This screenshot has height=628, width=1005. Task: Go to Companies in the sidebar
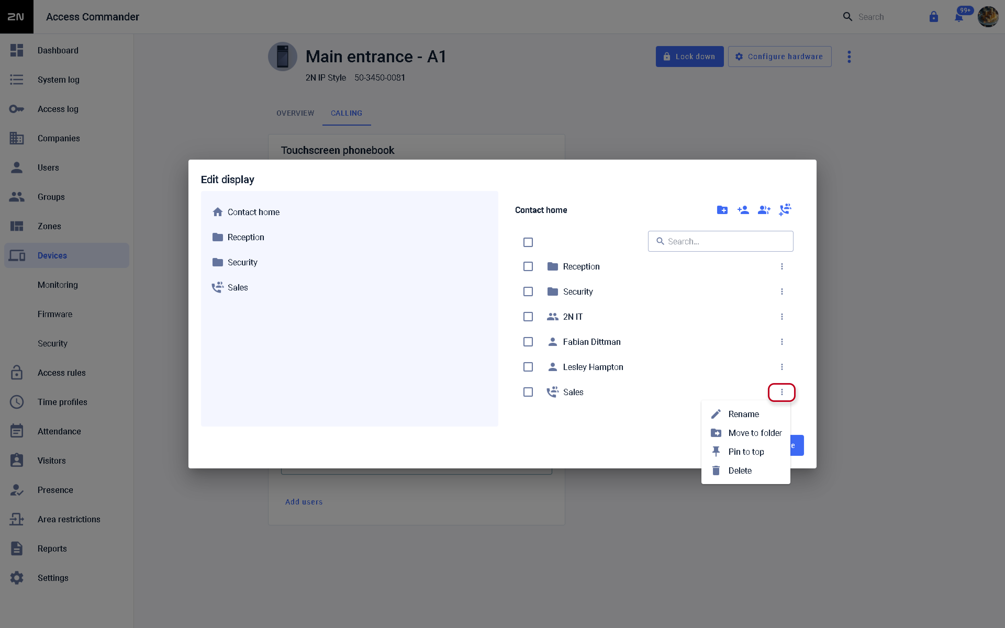coord(66,138)
